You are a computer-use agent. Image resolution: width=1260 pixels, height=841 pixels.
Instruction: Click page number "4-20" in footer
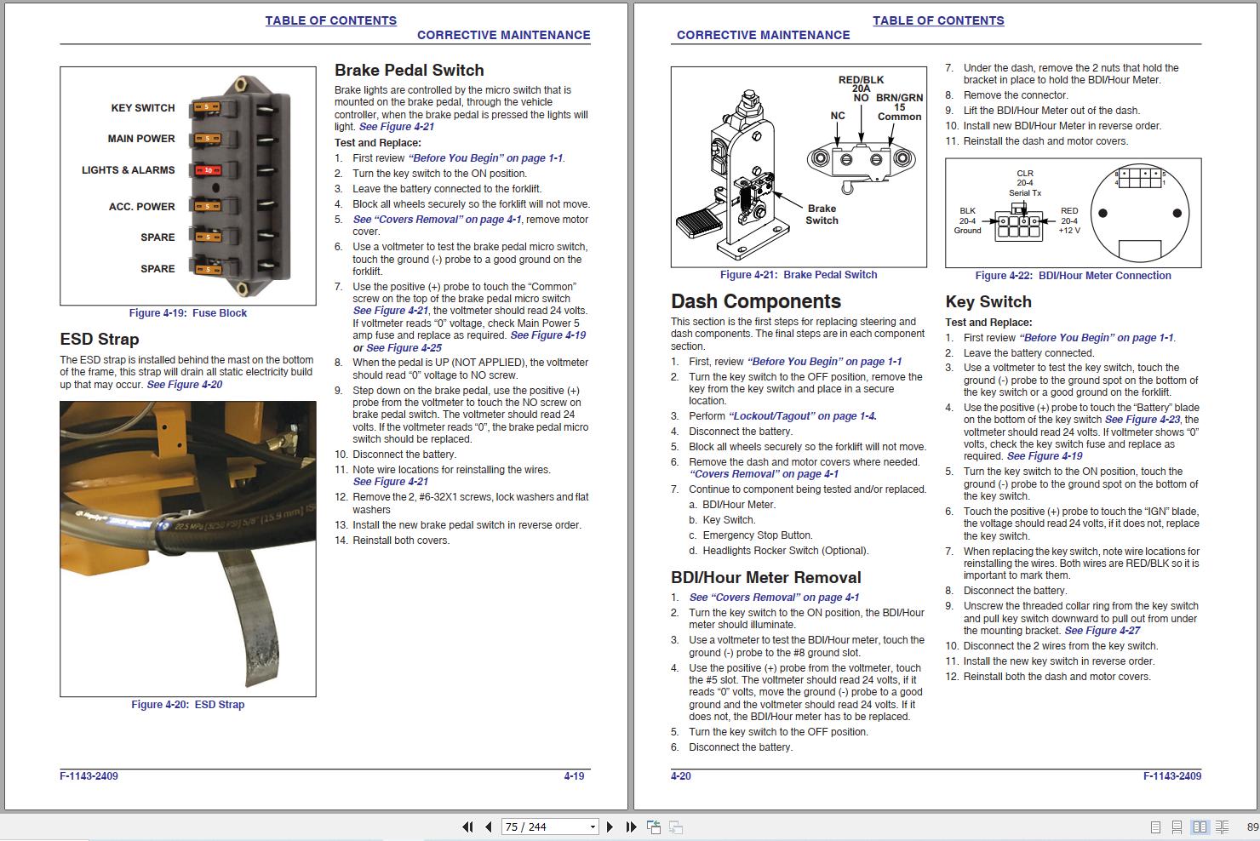681,776
